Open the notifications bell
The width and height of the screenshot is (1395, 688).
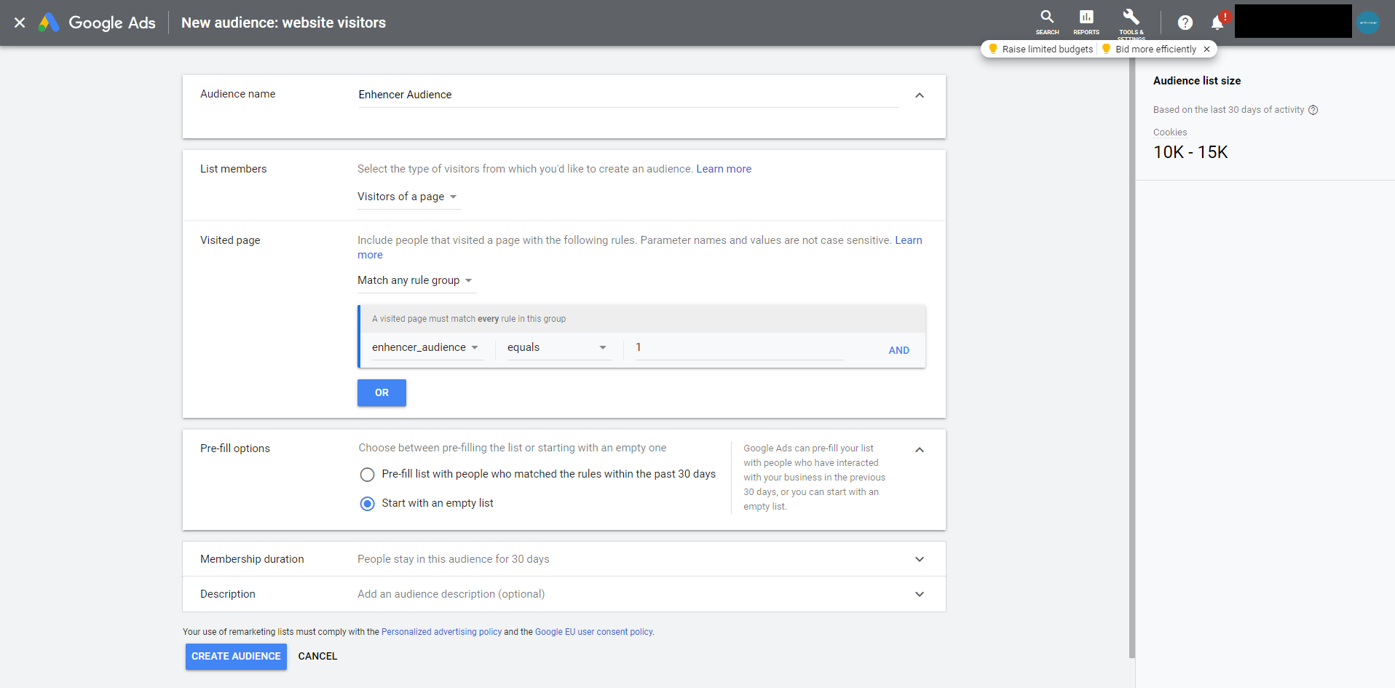pyautogui.click(x=1217, y=23)
